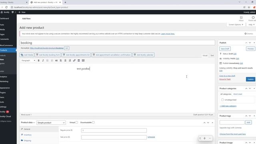
Task: Switch to the Text editor tab
Action: pos(212,56)
